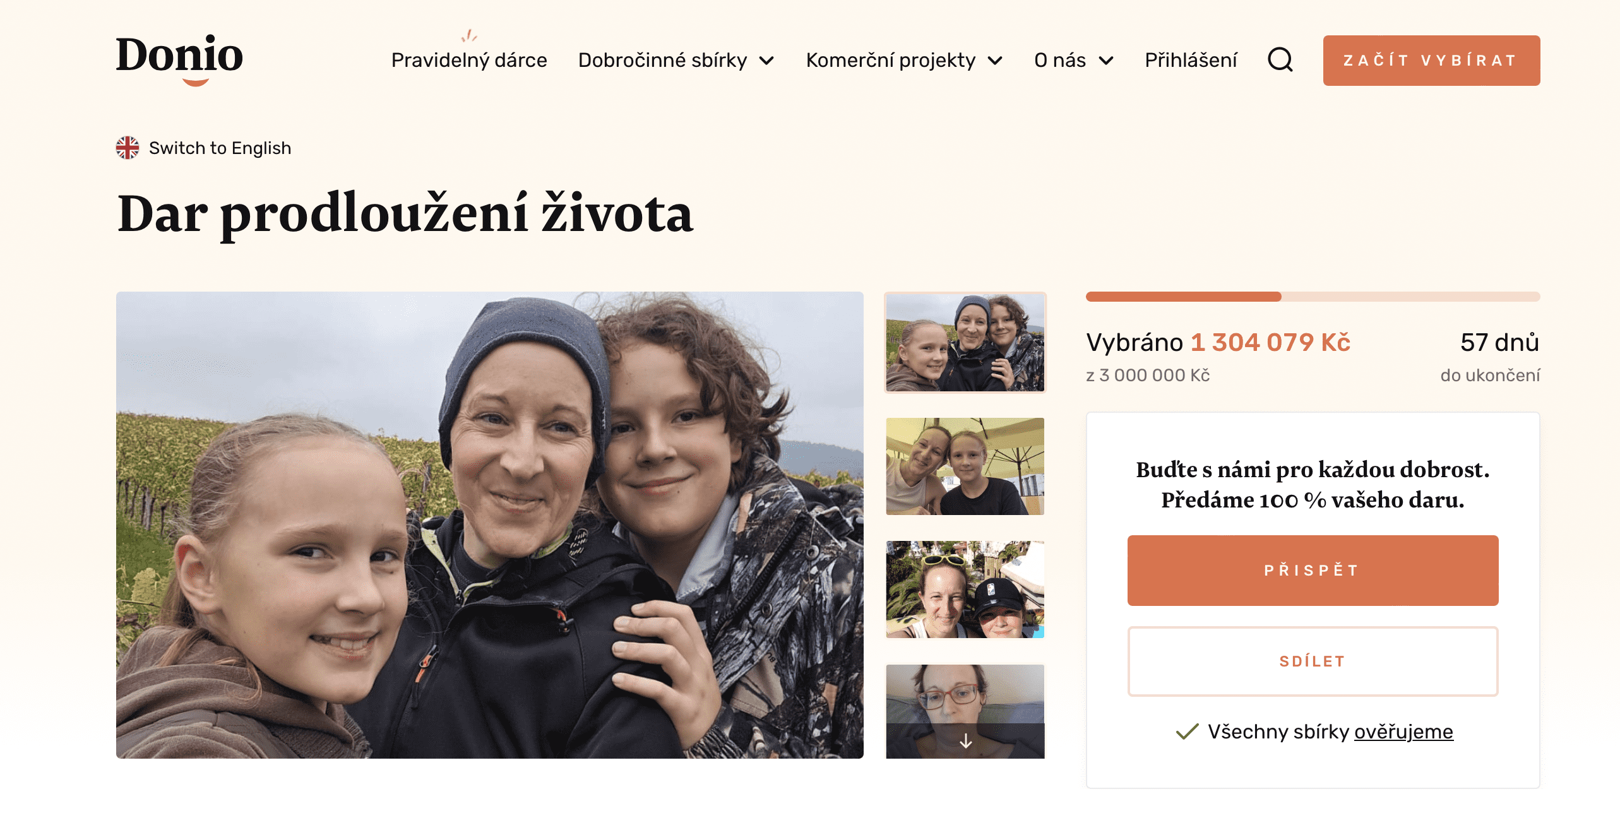Expand the Komerční projekty dropdown chevron
Viewport: 1620px width, 818px height.
pyautogui.click(x=995, y=61)
